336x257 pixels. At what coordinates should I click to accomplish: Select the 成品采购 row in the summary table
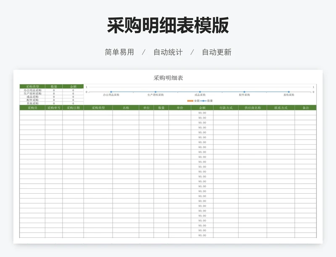click(51, 97)
